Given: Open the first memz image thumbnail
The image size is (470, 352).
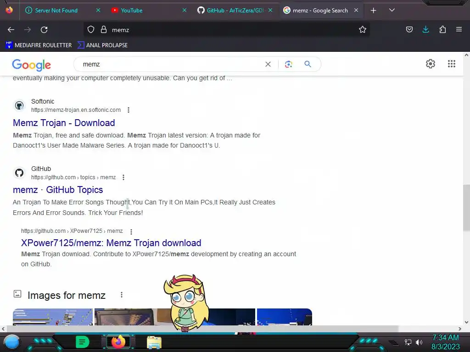Looking at the screenshot, I should pyautogui.click(x=53, y=317).
